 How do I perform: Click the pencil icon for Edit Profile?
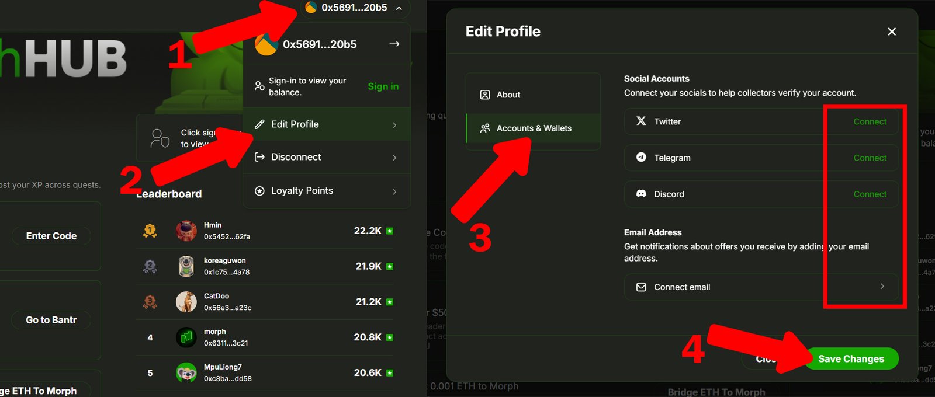pyautogui.click(x=260, y=124)
